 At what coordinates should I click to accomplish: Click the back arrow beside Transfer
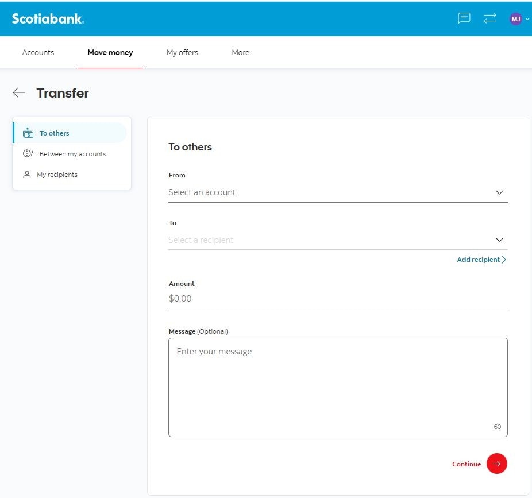18,92
